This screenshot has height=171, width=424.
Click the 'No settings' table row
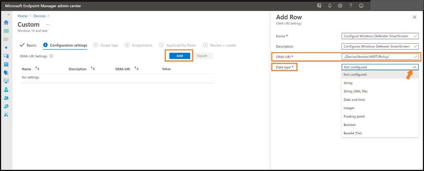117,78
